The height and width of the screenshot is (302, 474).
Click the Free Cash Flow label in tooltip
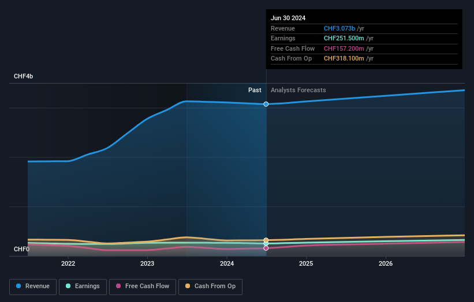pos(293,48)
